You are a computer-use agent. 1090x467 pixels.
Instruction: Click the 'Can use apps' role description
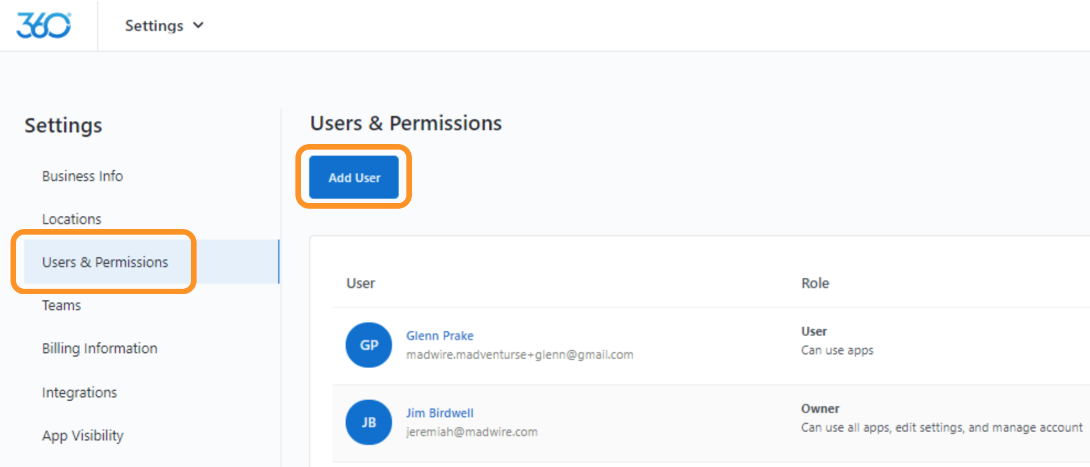[837, 351]
